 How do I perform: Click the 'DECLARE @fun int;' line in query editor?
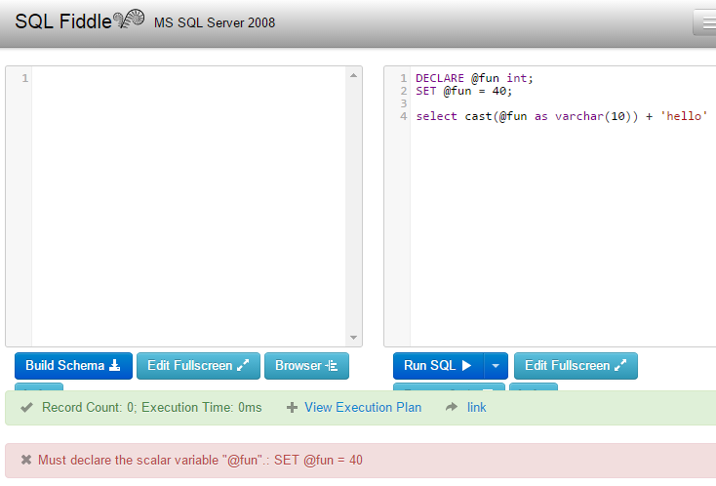click(474, 78)
